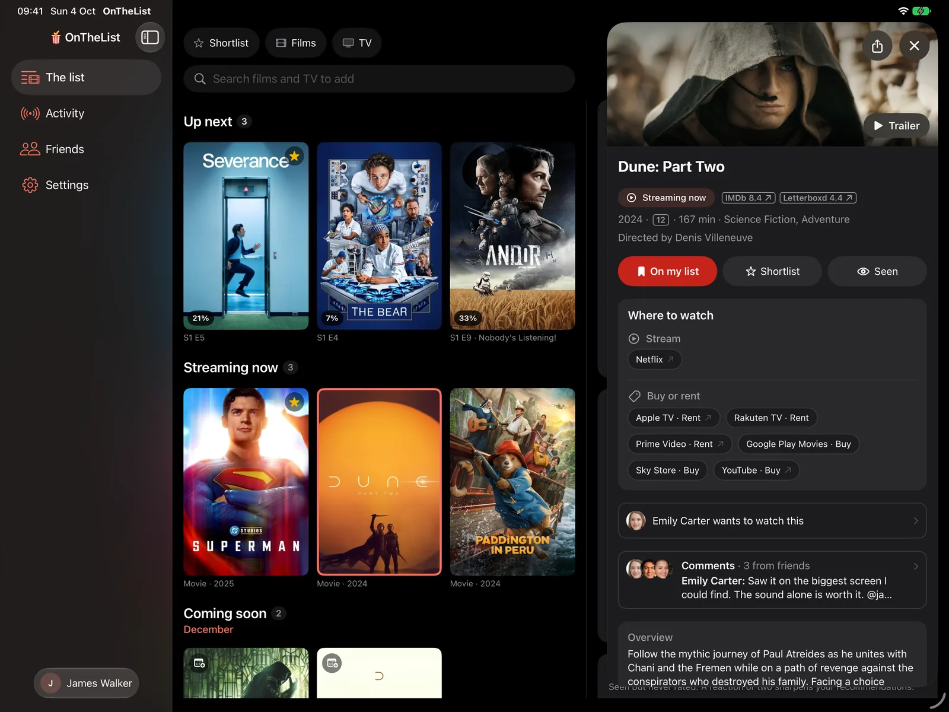Expand Comments from friends

pyautogui.click(x=772, y=580)
